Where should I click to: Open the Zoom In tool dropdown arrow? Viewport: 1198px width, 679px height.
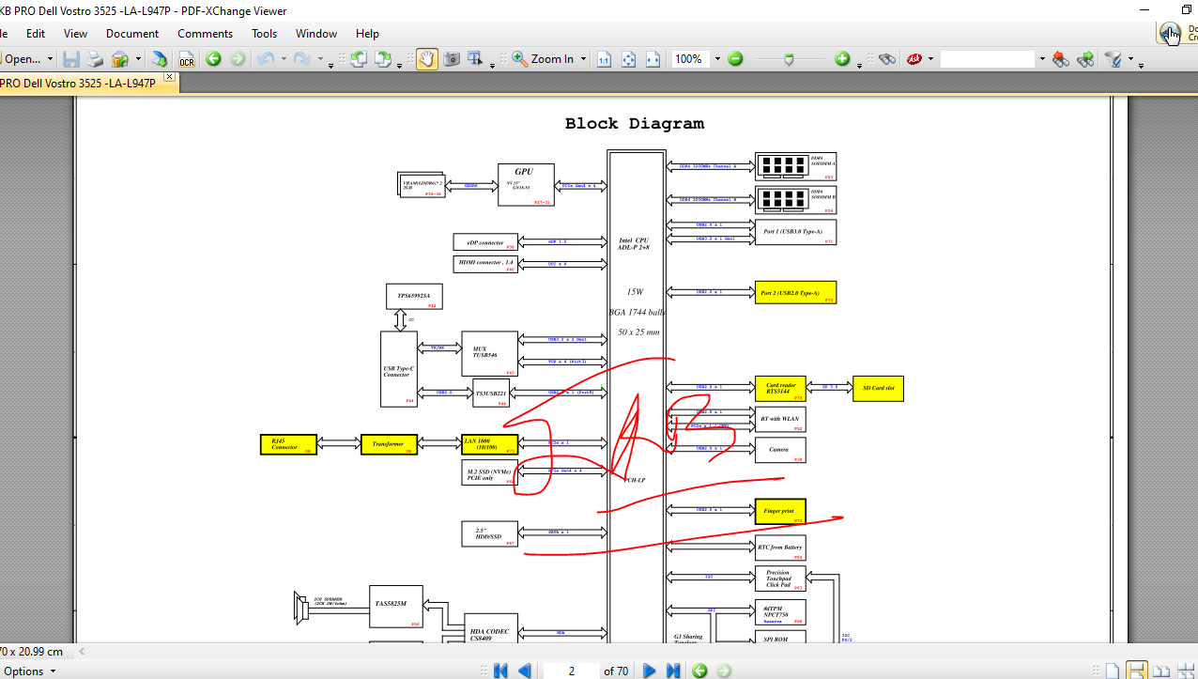583,59
